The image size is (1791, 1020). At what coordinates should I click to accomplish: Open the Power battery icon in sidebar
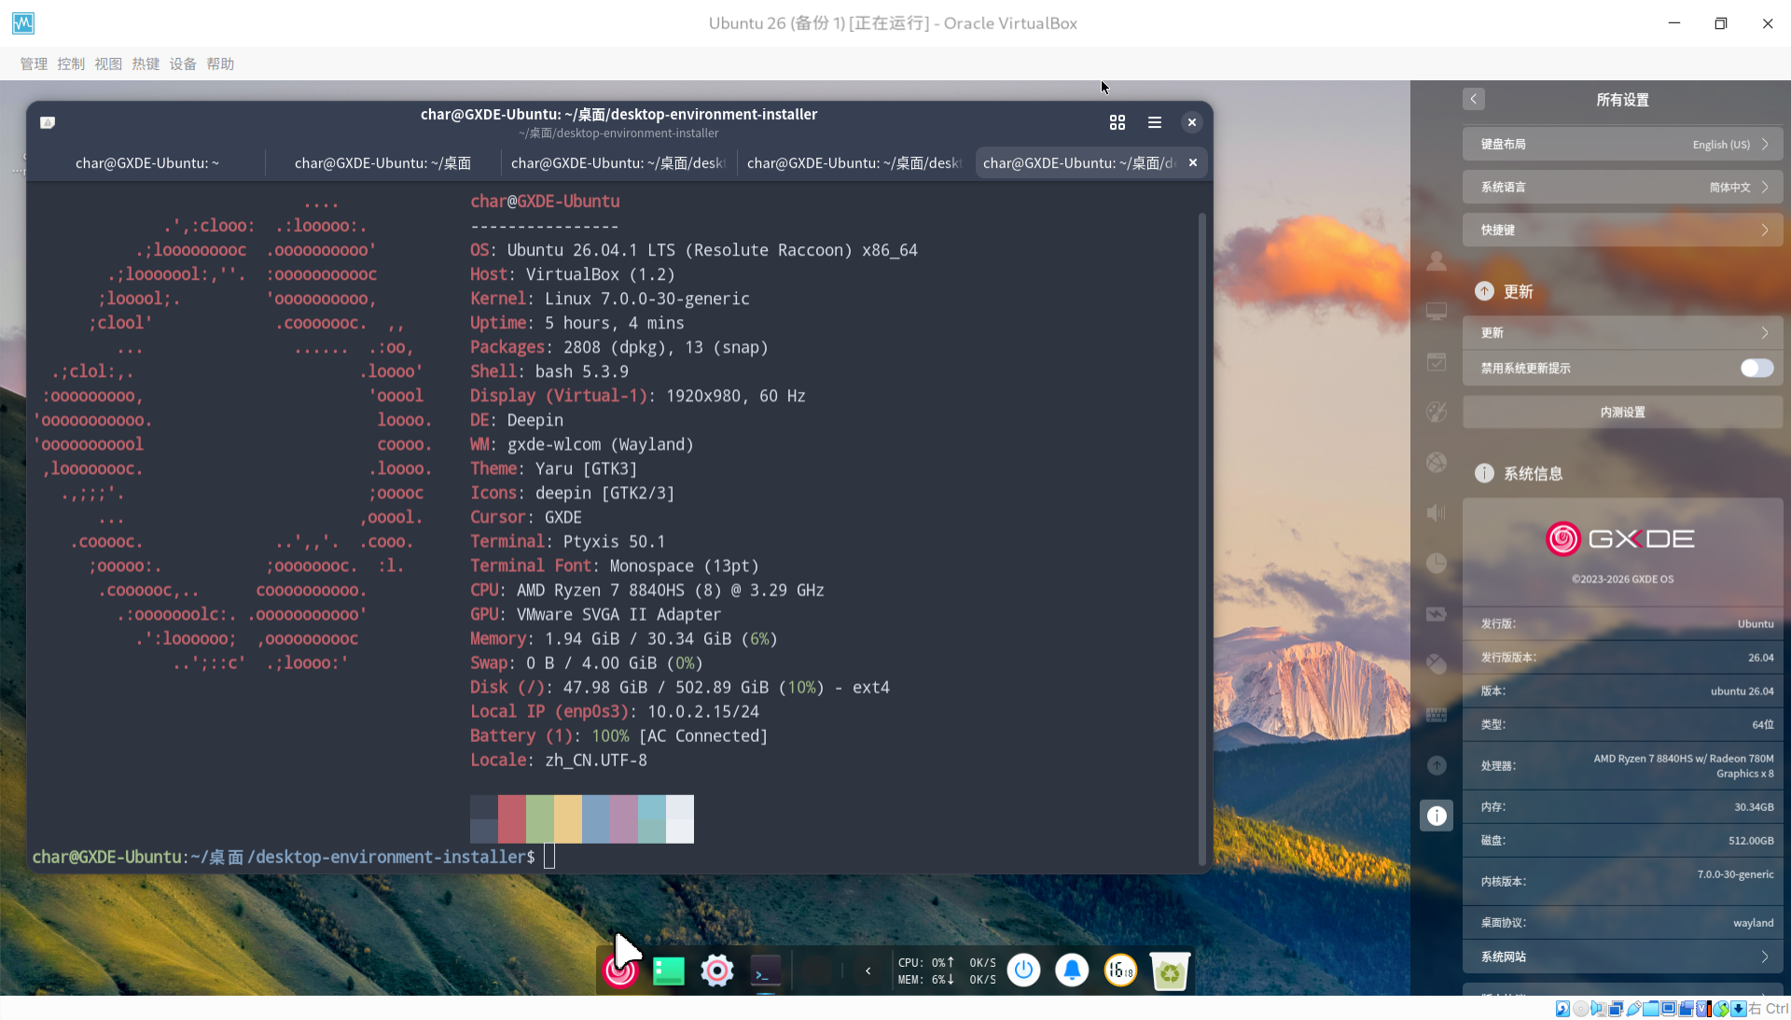point(1437,614)
